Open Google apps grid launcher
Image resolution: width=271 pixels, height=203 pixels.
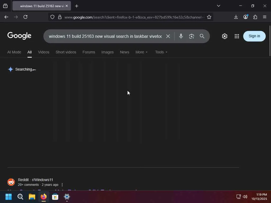point(237,36)
